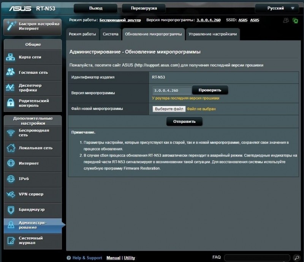Image resolution: width=304 pixels, height=262 pixels.
Task: Click the System Log (Системный журнал) notepad icon
Action: coord(11,240)
